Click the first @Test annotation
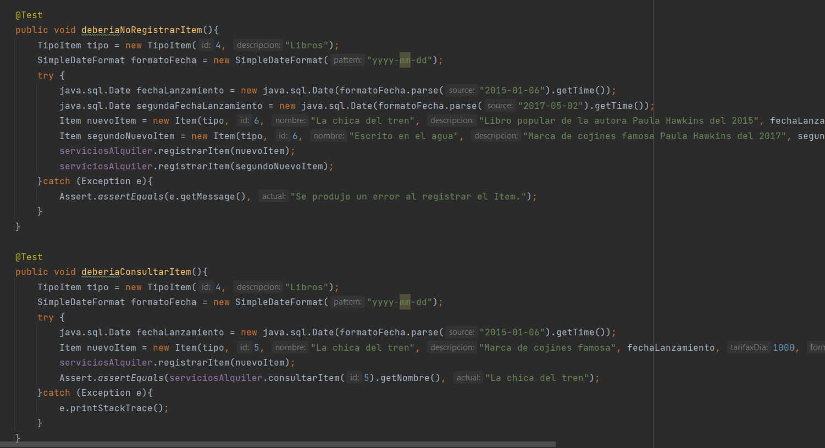This screenshot has height=448, width=825. pos(29,15)
